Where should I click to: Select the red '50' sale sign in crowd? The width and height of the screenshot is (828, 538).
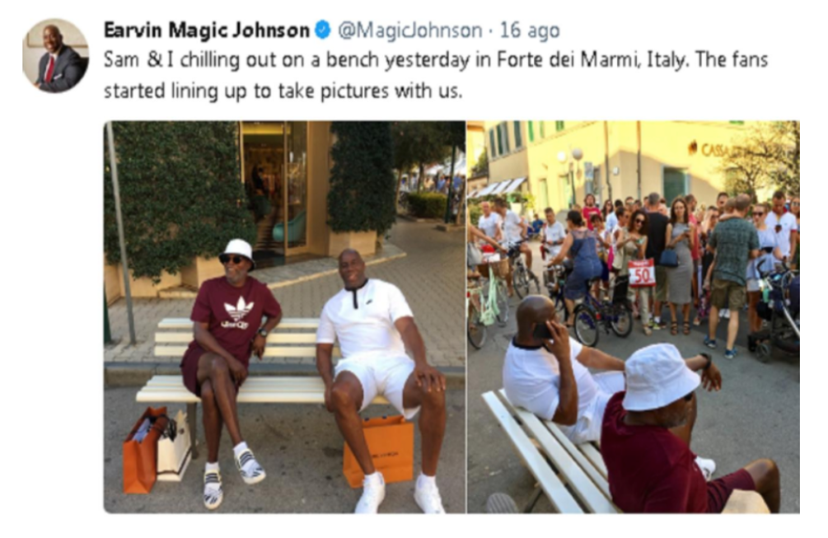(x=642, y=273)
